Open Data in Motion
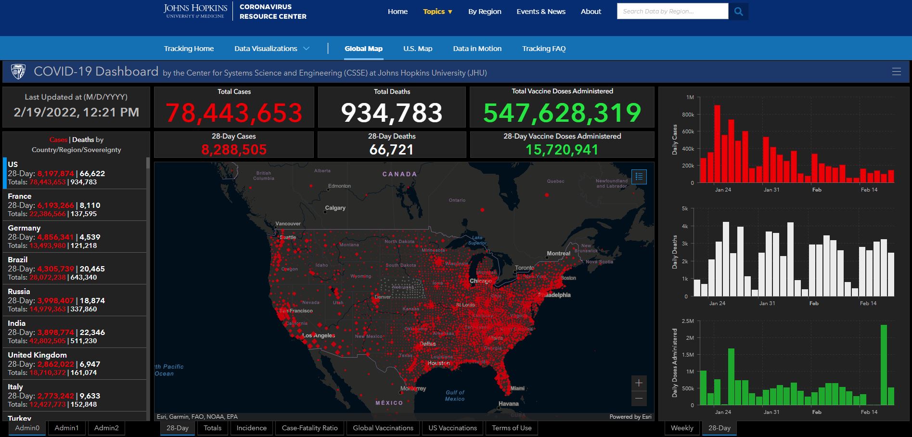912x437 pixels. click(477, 49)
